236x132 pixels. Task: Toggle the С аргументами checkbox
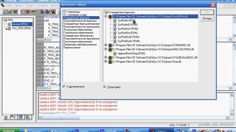[64, 87]
